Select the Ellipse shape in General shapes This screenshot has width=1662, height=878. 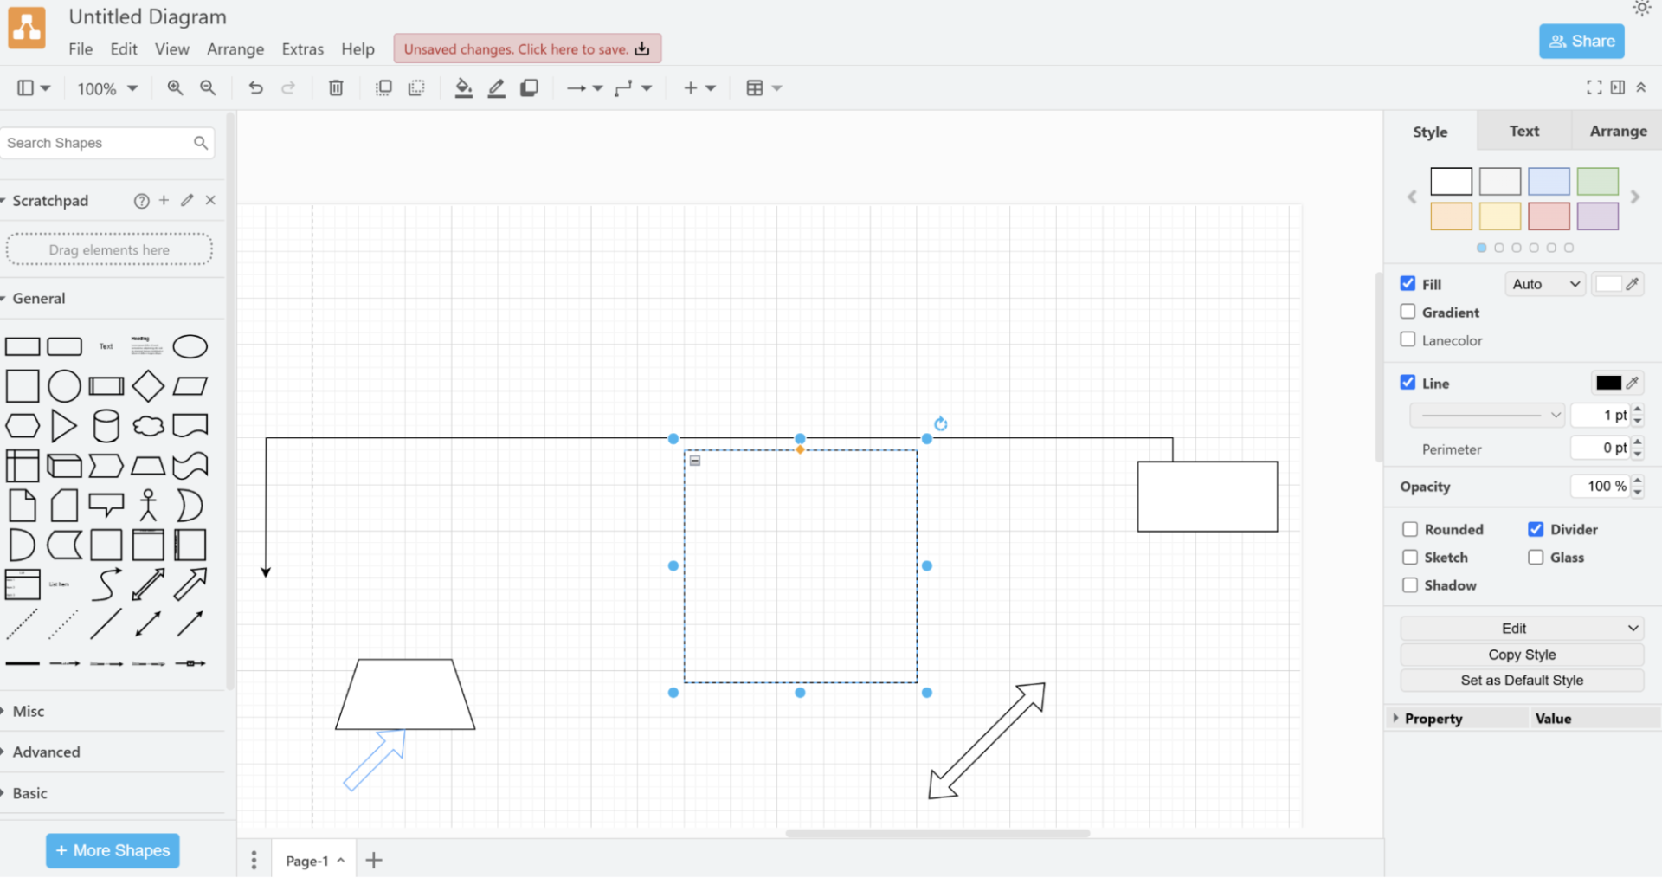coord(190,346)
